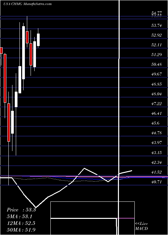Viewport: 168px width, 235px height.
Task: Click the 48.85 price axis label
Action: coord(157,84)
